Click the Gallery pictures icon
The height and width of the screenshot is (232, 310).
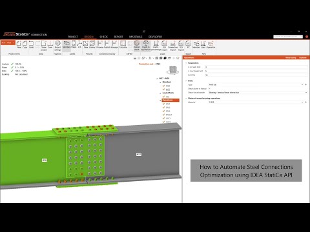pyautogui.click(x=92, y=44)
